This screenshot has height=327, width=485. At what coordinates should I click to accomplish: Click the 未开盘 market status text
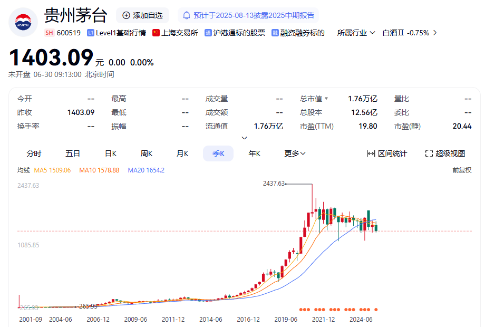tap(19, 74)
